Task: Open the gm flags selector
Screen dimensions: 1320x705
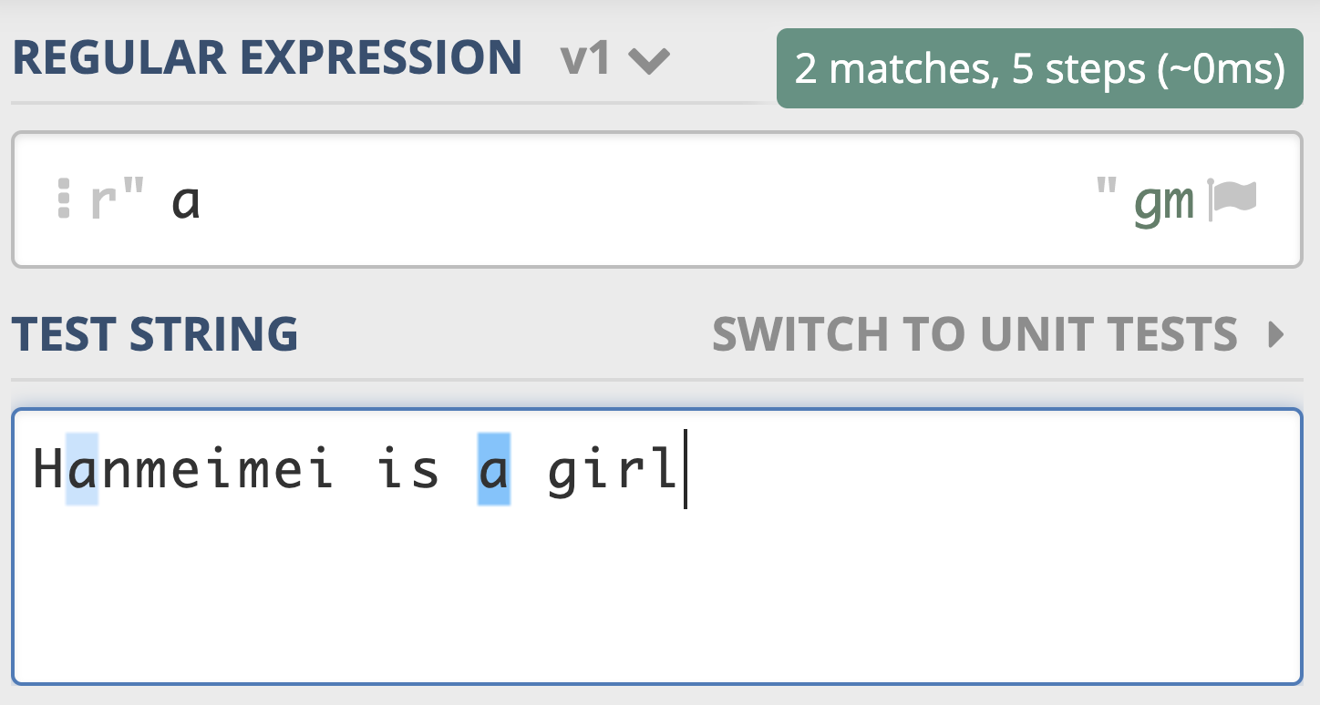Action: coord(1164,201)
